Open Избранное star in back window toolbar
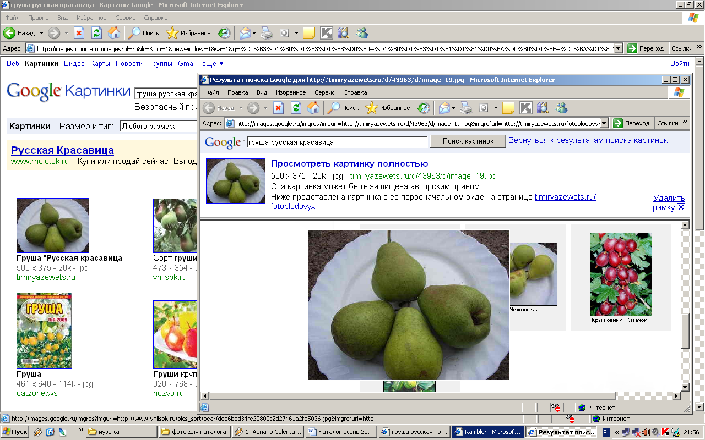This screenshot has width=705, height=440. click(x=188, y=33)
